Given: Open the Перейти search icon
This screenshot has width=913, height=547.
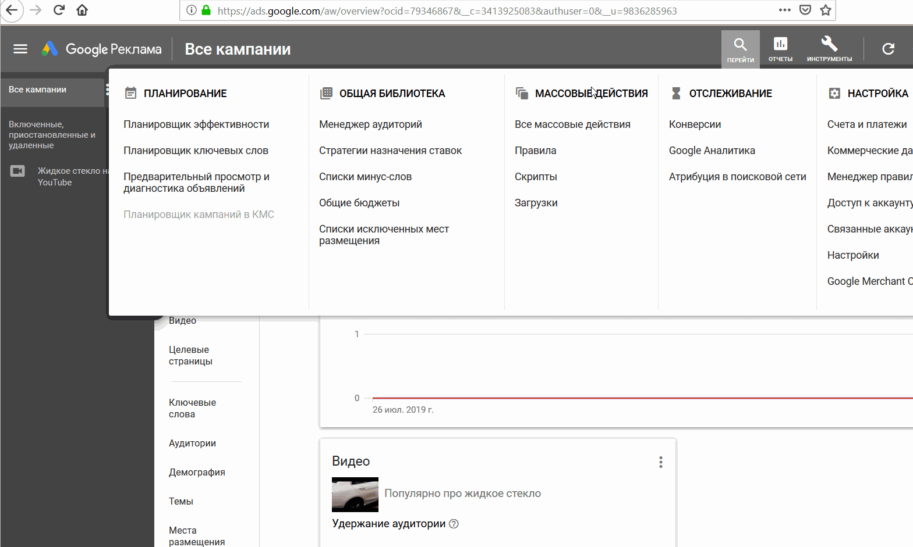Looking at the screenshot, I should point(740,49).
